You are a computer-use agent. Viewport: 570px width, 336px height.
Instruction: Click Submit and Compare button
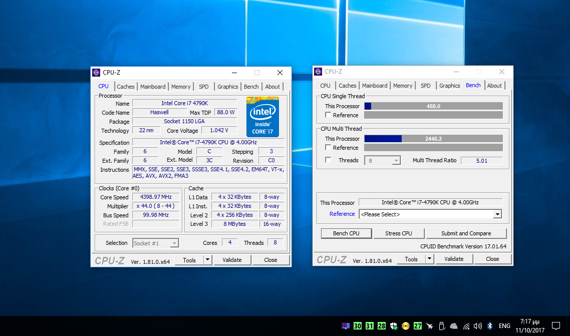coord(466,233)
